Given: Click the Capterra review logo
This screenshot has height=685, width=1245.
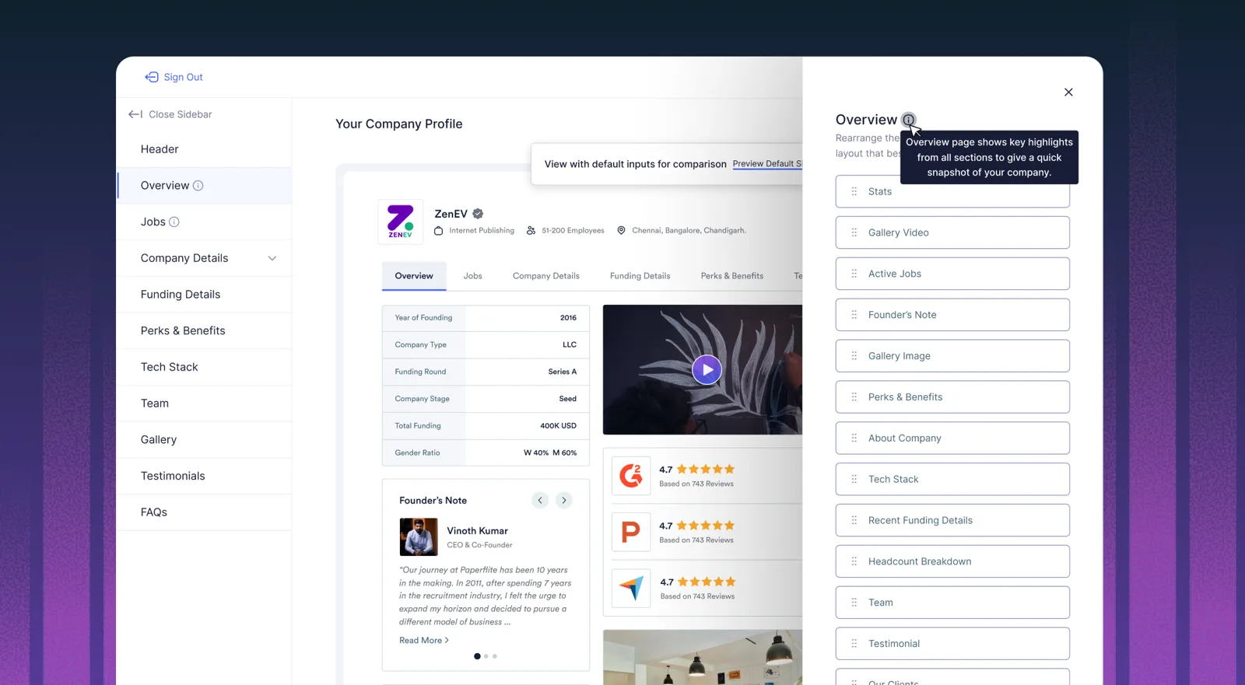Looking at the screenshot, I should point(631,588).
